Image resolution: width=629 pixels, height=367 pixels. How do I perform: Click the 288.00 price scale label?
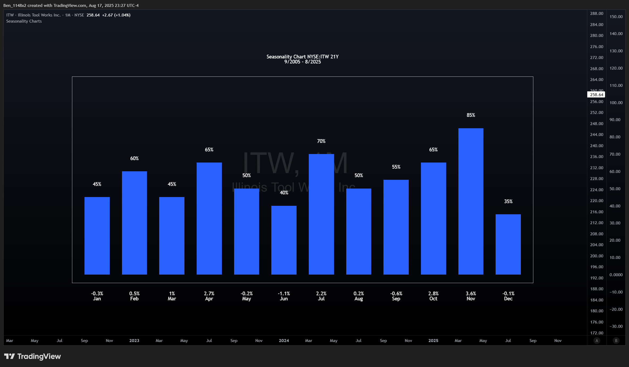[x=597, y=14]
